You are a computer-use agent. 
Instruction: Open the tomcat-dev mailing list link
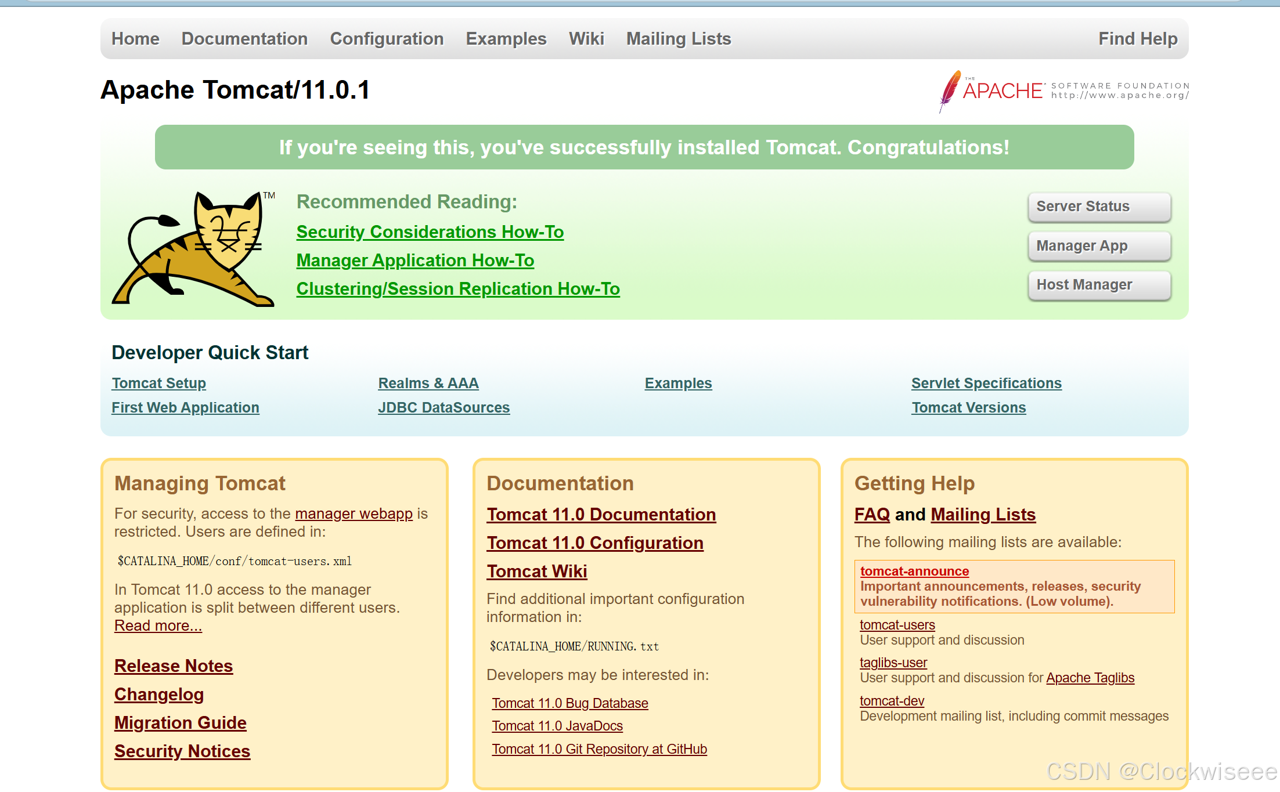(x=892, y=700)
